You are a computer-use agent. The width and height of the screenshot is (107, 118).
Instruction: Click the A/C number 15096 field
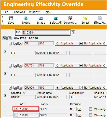point(29,115)
